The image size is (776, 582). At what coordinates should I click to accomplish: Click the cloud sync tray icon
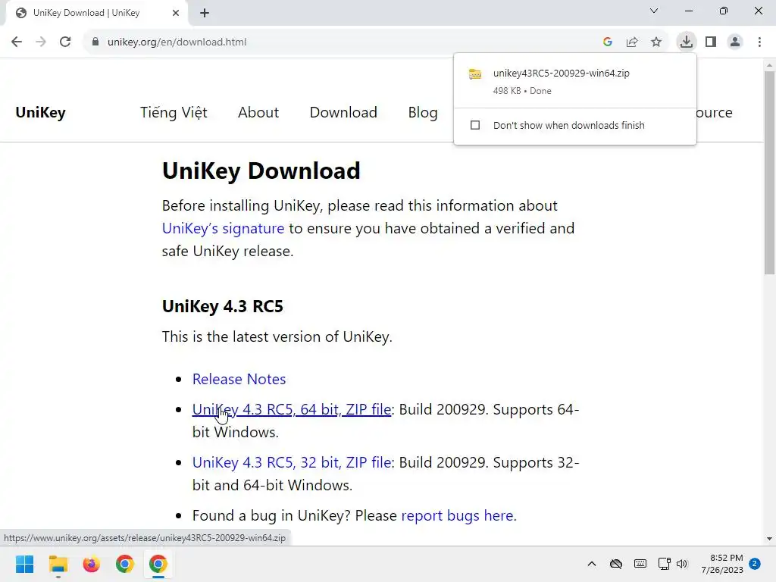pyautogui.click(x=615, y=564)
